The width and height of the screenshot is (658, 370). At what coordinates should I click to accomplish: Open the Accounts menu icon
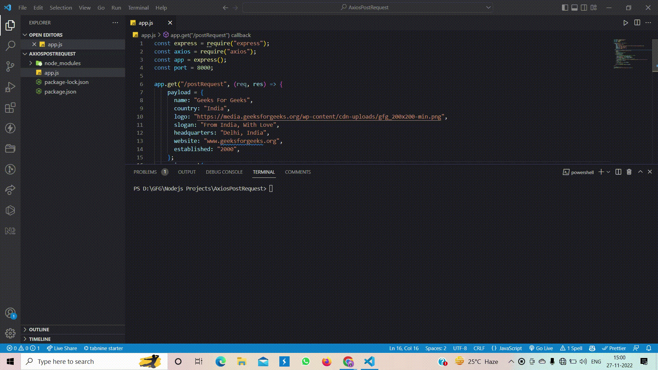coord(10,313)
